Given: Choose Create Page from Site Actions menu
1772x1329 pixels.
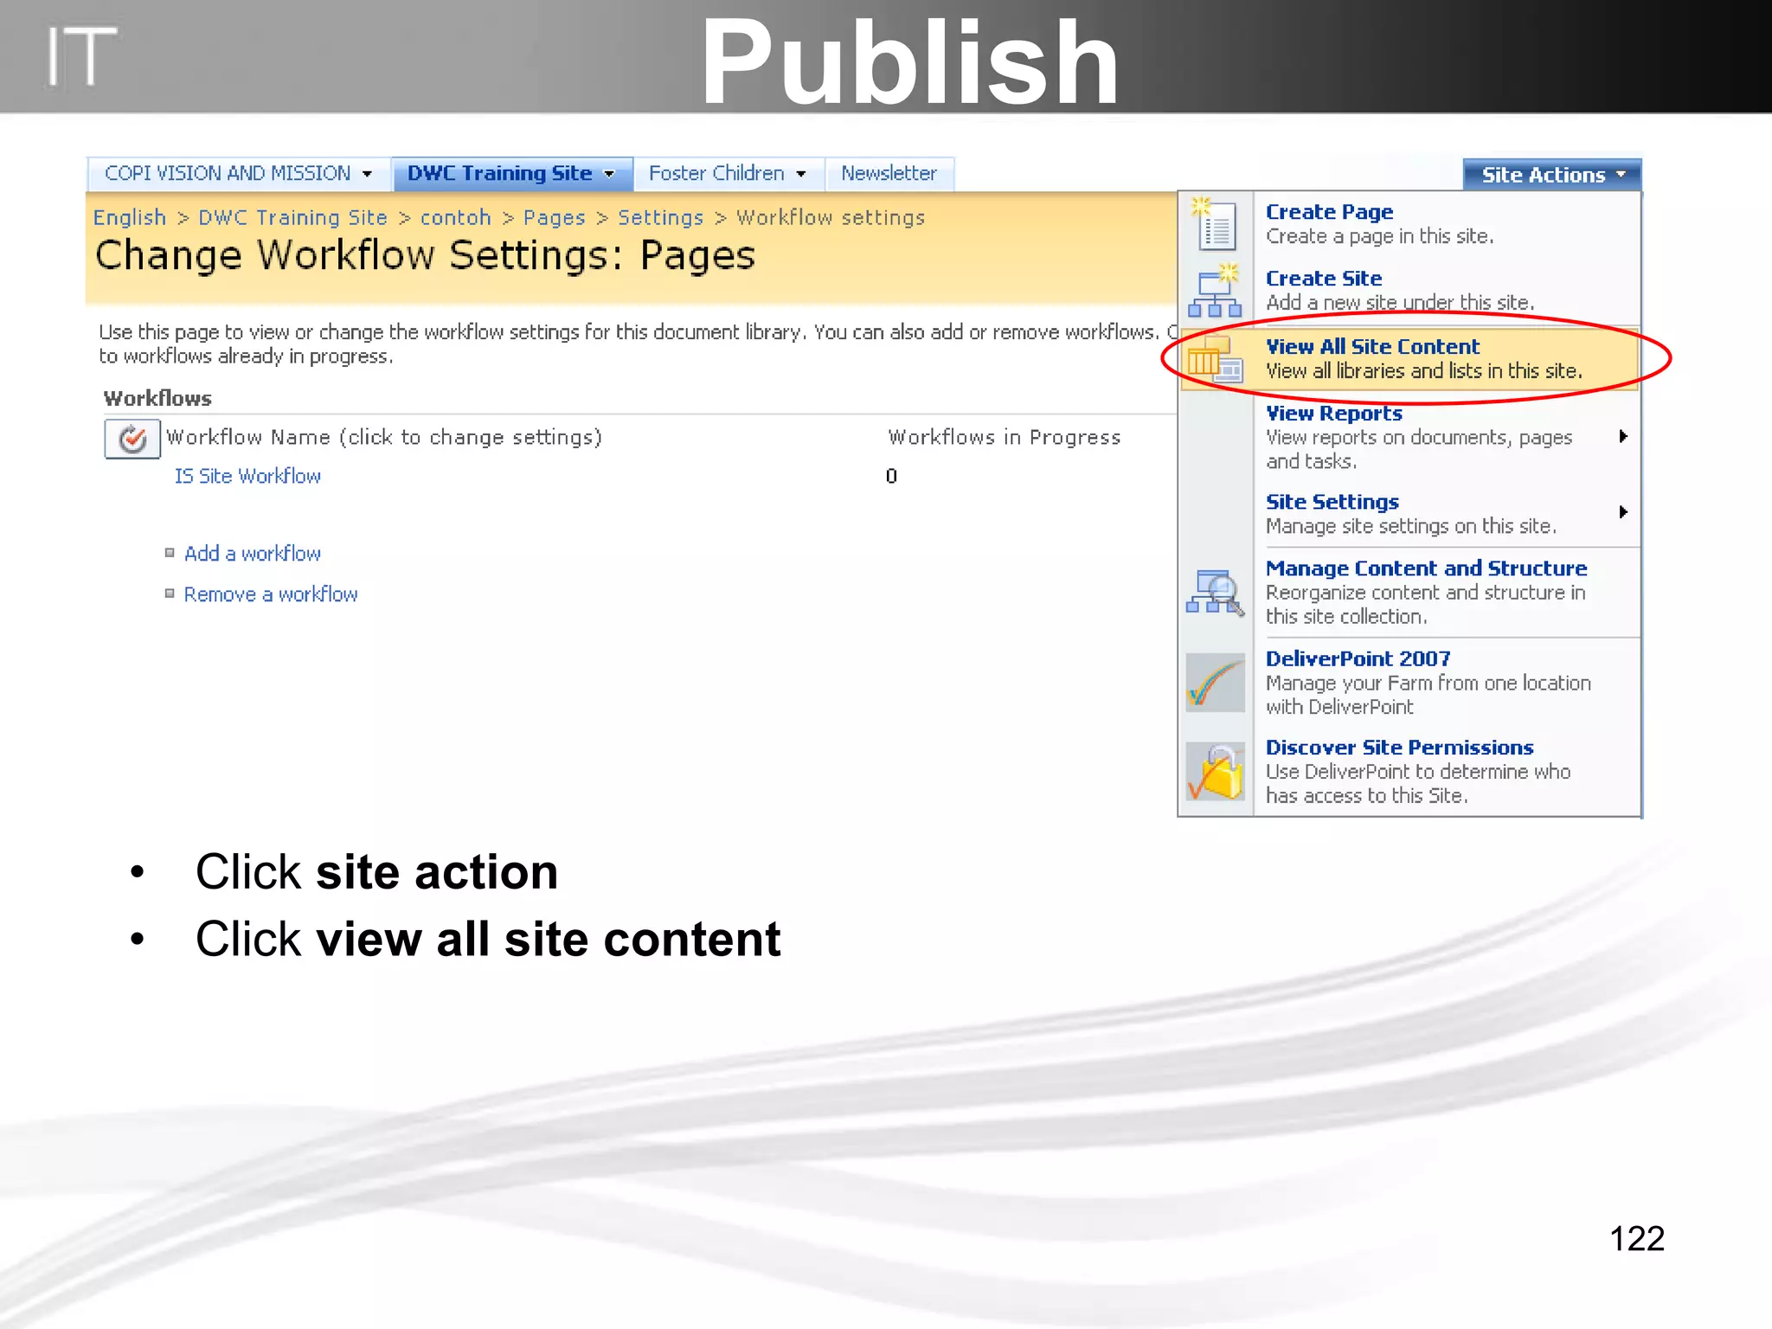Looking at the screenshot, I should [1409, 223].
